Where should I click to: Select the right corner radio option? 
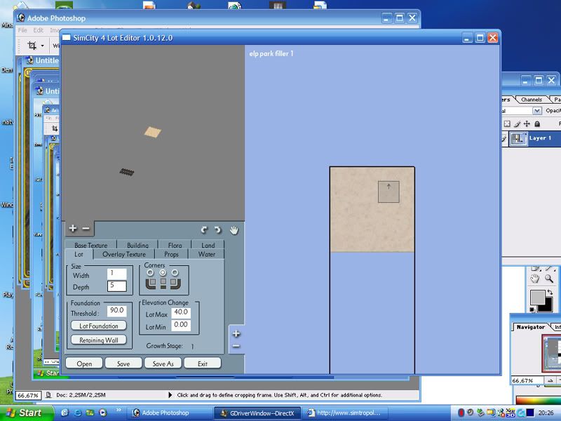[175, 273]
